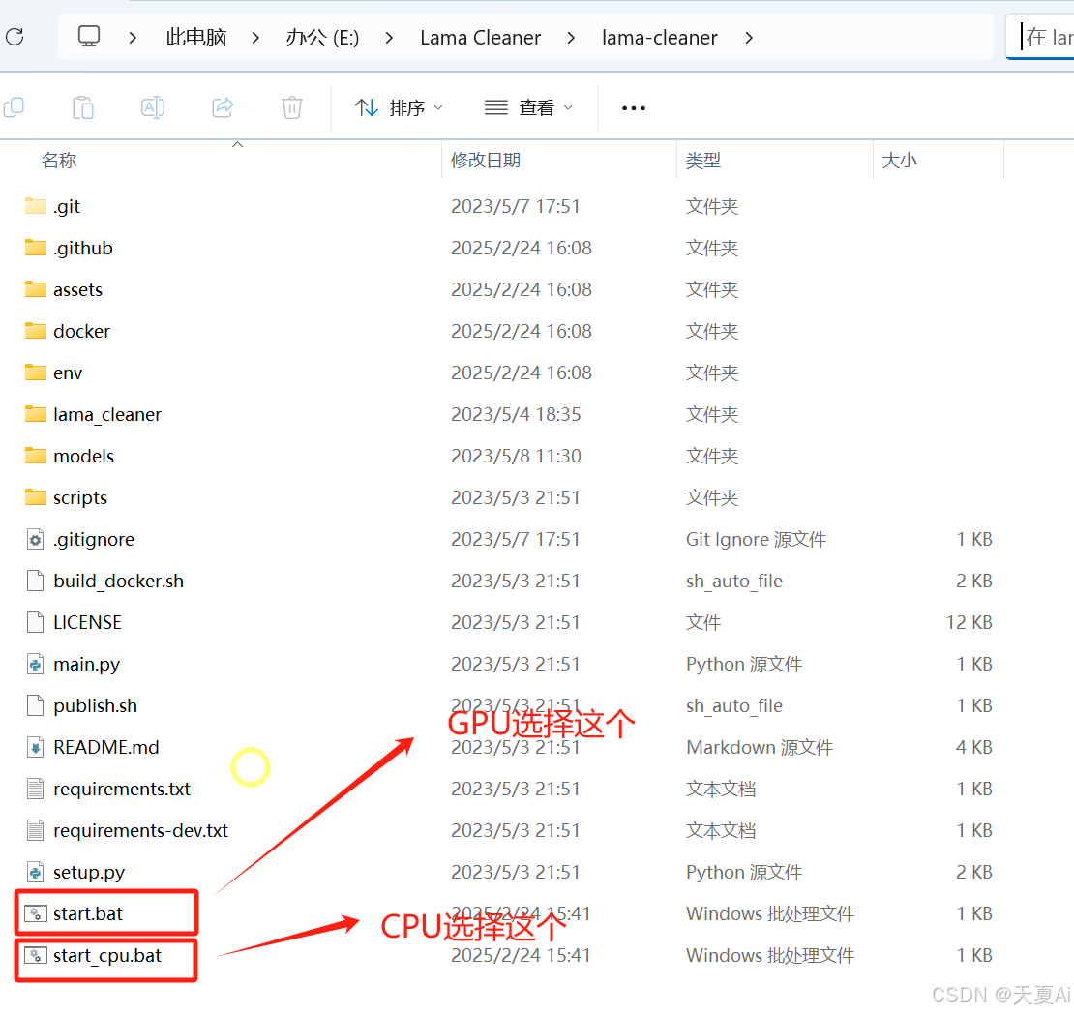Click the file name README.md
The image size is (1074, 1014).
(x=106, y=748)
